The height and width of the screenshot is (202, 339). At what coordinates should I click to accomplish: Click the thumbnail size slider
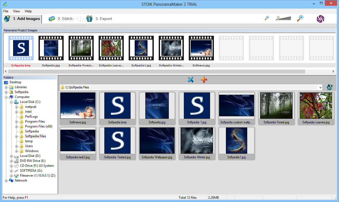point(283,18)
